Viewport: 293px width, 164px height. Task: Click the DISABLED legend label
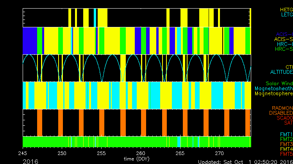coord(280,113)
